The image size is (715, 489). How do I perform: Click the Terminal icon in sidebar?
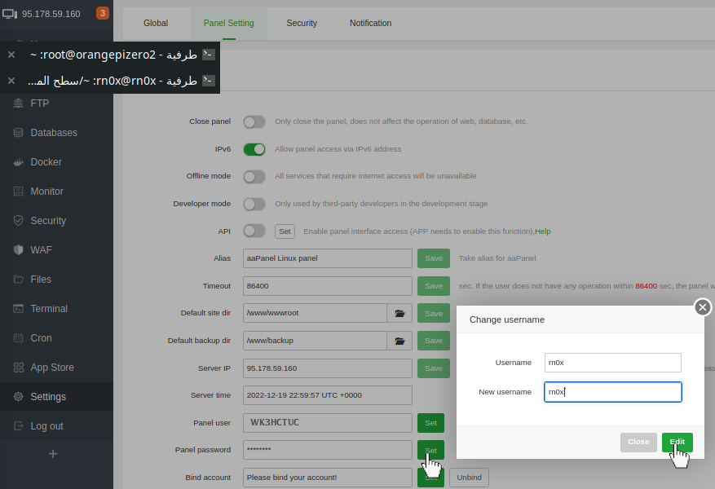point(18,309)
